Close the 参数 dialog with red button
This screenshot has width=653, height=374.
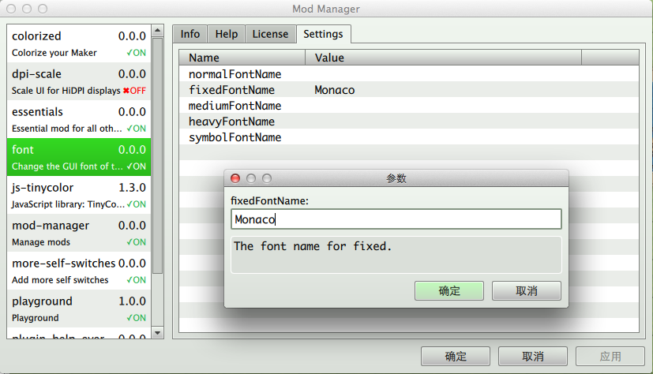tap(235, 178)
